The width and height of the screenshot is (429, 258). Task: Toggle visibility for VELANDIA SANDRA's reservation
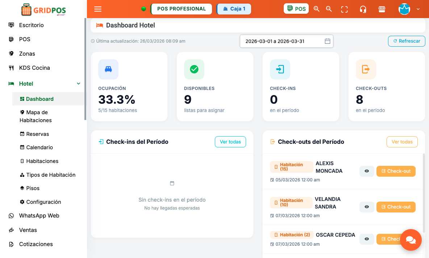(x=367, y=207)
